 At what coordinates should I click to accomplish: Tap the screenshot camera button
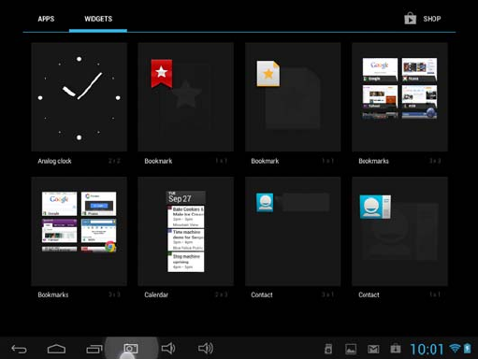pos(131,349)
